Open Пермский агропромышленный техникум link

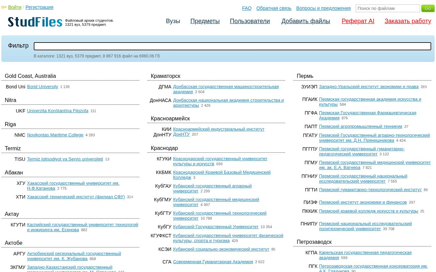[x=361, y=126]
